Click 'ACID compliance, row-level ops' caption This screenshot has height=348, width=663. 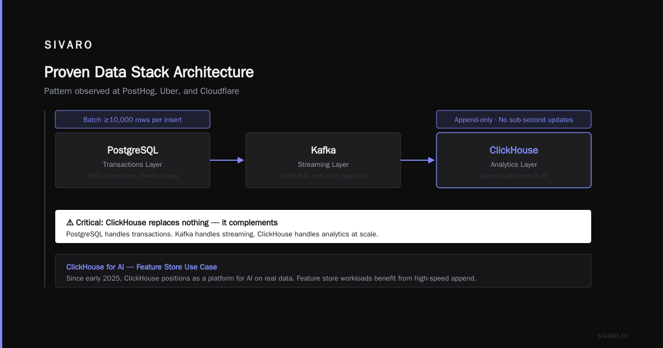pyautogui.click(x=133, y=176)
